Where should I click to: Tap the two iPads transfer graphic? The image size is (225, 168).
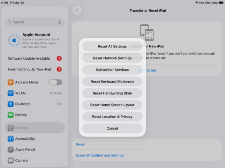click(147, 32)
